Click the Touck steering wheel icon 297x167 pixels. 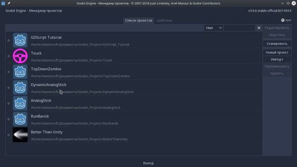click(x=20, y=56)
